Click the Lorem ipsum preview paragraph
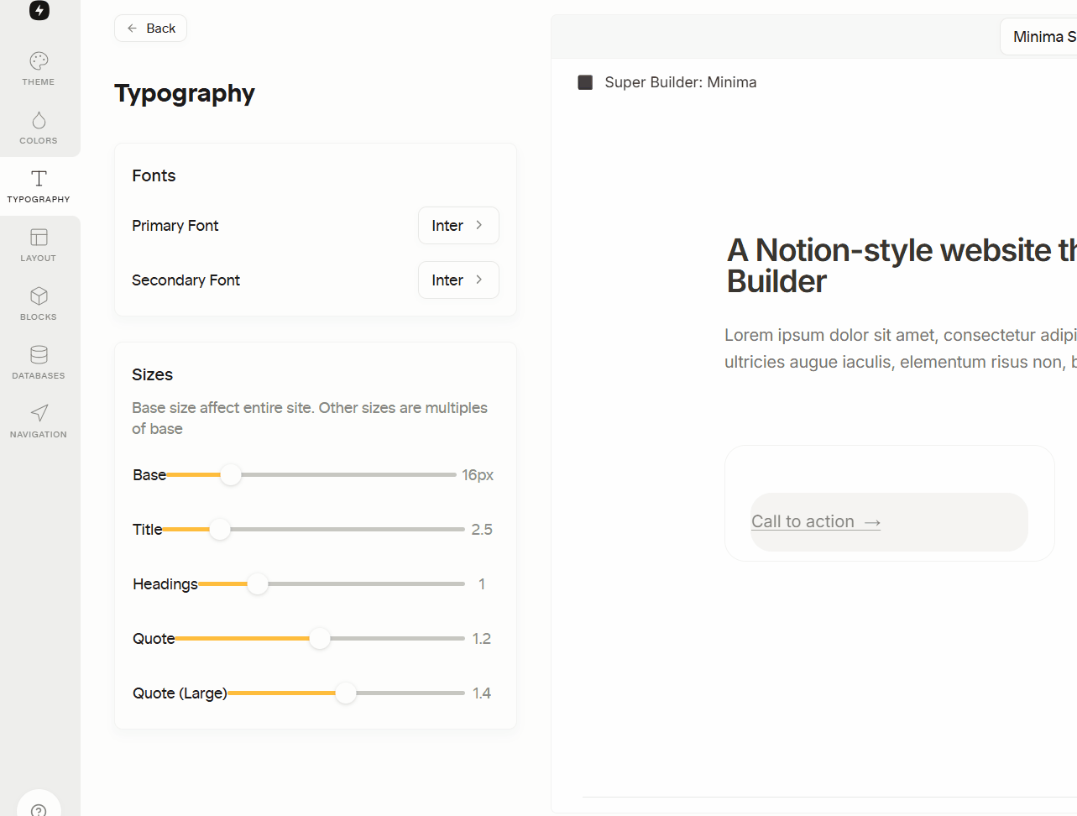Viewport: 1077px width, 816px height. 901,348
